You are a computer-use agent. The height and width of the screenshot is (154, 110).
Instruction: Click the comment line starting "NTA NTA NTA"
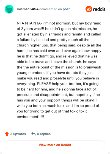click(x=59, y=23)
